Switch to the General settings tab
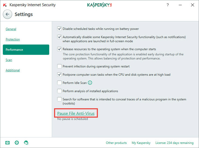Viewport: 199px width, 148px height. pos(11,29)
